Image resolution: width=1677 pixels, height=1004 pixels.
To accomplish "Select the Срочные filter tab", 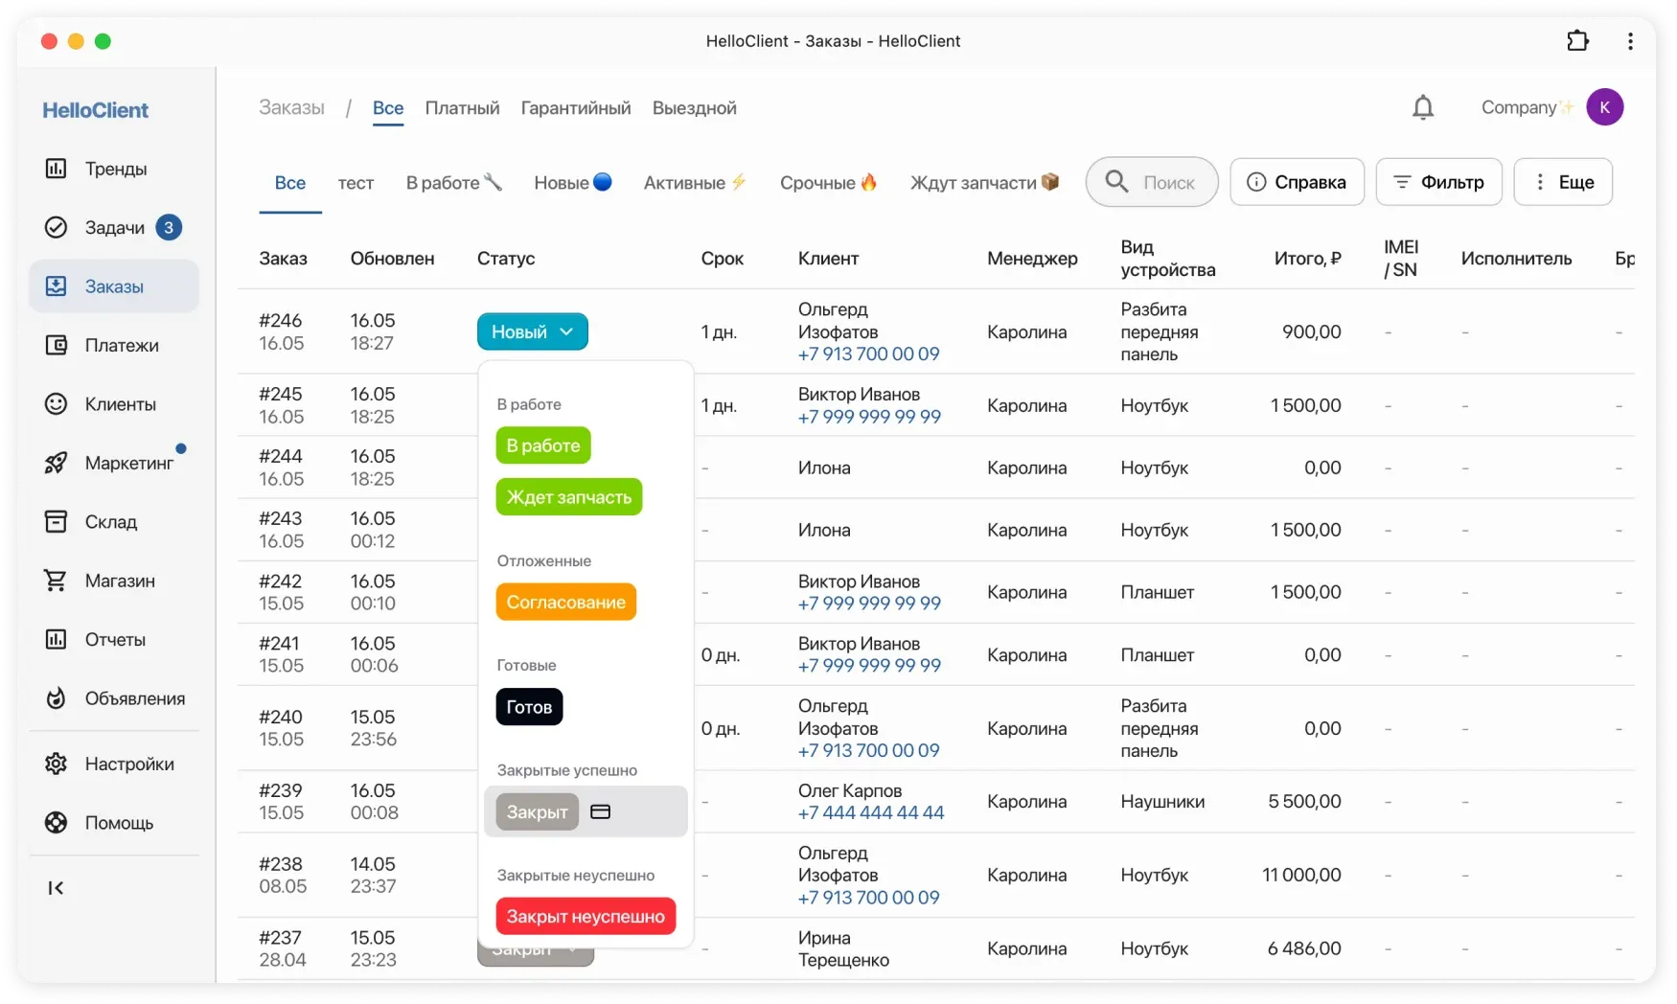I will [828, 183].
